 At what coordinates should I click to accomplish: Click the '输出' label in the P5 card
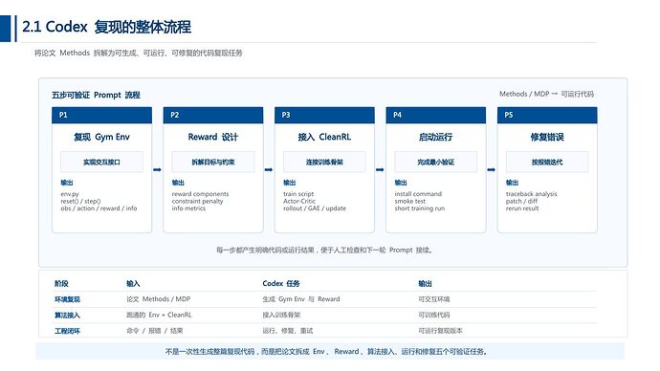pyautogui.click(x=513, y=183)
